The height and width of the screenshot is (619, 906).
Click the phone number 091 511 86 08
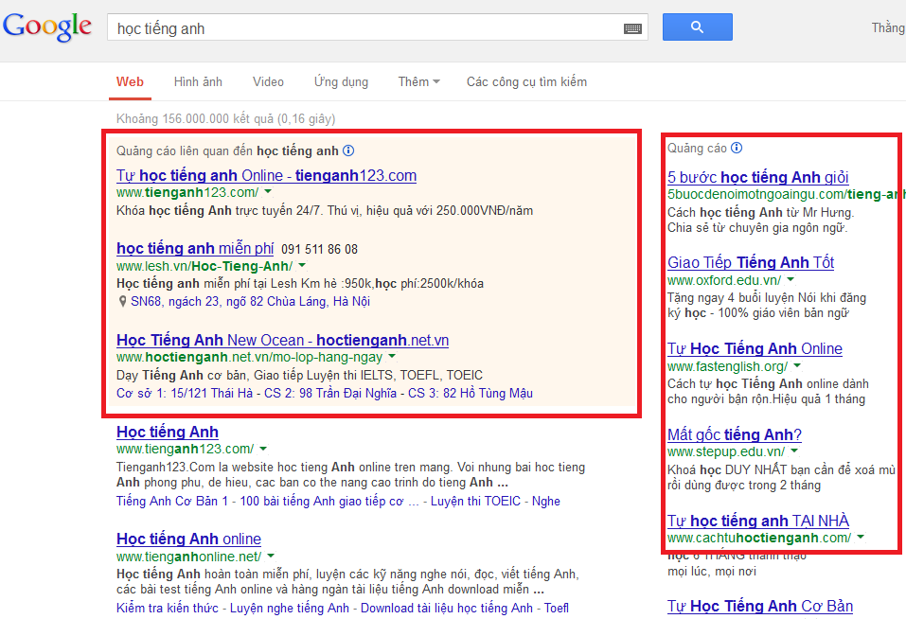320,250
